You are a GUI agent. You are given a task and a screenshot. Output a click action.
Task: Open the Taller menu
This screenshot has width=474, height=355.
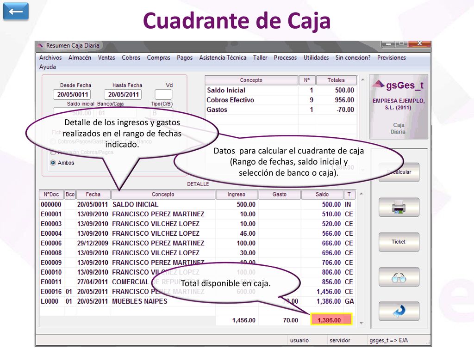(x=260, y=58)
